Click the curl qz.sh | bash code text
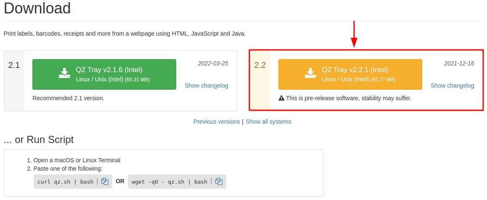 point(66,182)
